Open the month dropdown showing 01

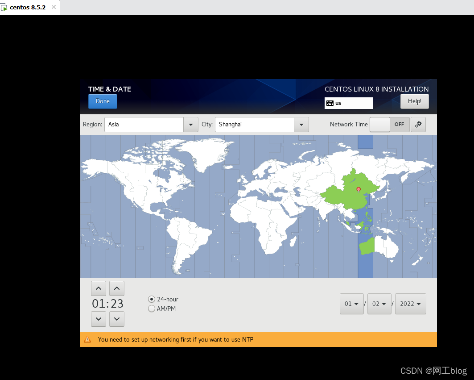(351, 304)
